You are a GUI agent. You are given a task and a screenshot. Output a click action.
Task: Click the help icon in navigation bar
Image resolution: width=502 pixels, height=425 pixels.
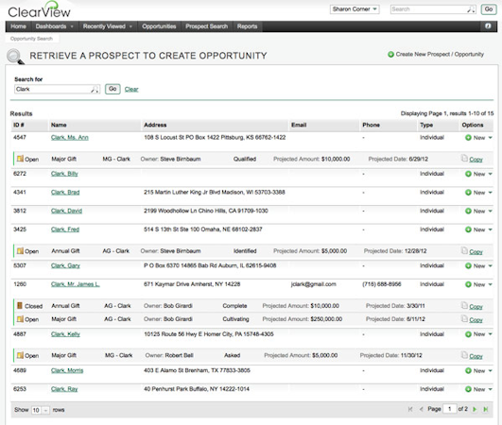click(x=488, y=26)
